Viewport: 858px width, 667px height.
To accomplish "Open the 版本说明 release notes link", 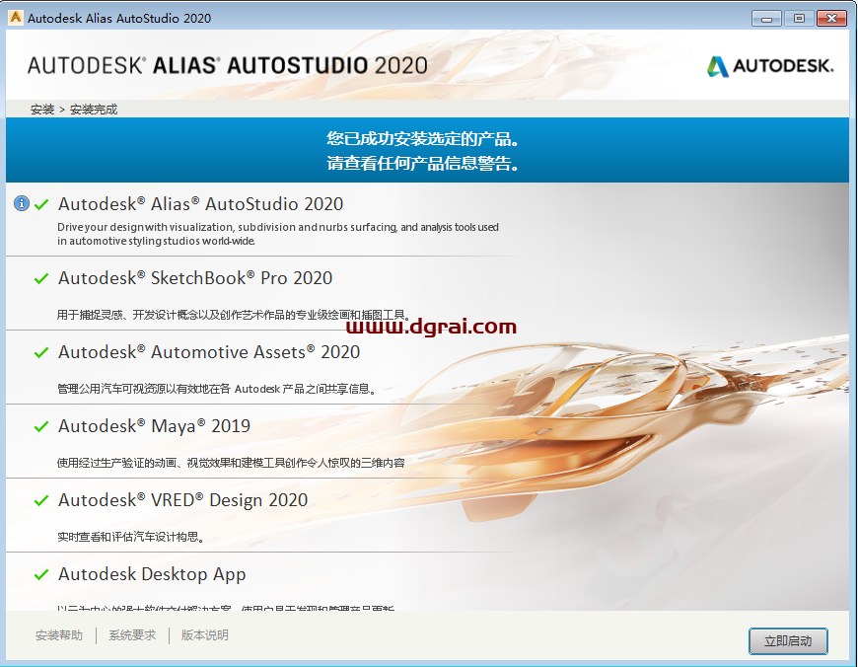I will (x=205, y=635).
